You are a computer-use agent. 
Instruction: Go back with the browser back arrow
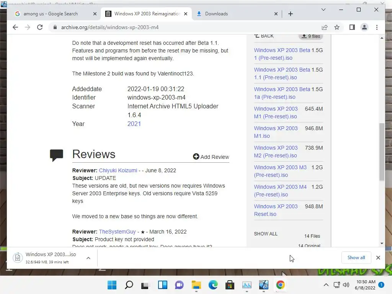point(15,27)
